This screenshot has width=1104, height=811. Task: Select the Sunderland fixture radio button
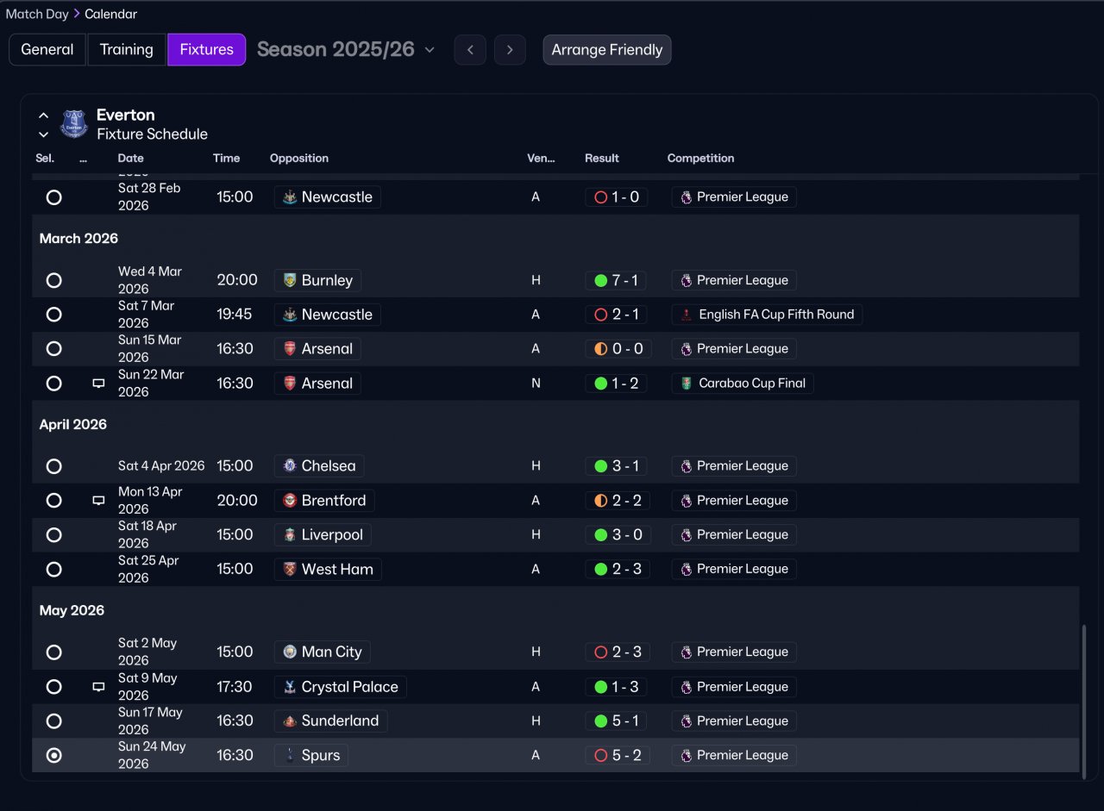pyautogui.click(x=53, y=721)
